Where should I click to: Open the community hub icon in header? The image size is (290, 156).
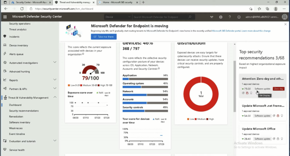[211, 17]
